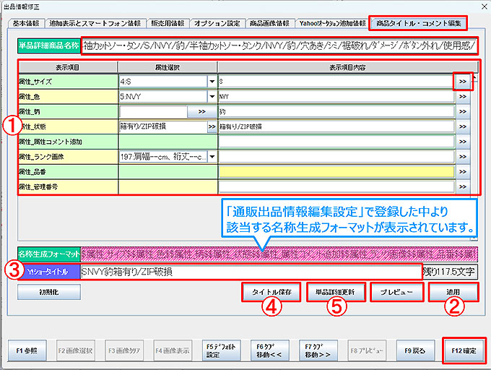Screen dimensions: 491x370
Task: Expand the 属性_ランク画像 dropdown
Action: point(212,157)
